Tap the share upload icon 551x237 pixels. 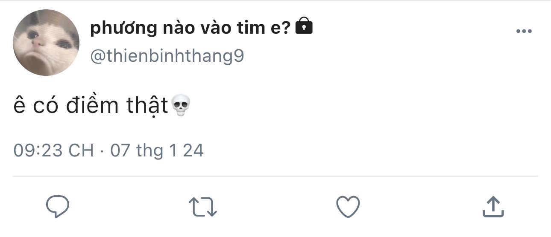[493, 207]
